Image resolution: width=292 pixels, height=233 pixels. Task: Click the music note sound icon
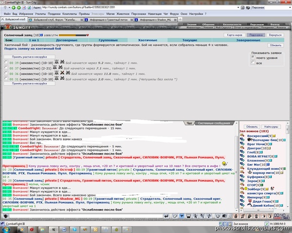pyautogui.click(x=209, y=216)
